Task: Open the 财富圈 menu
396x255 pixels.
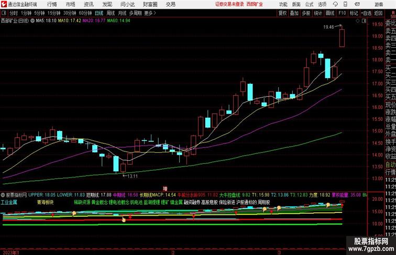Action: 150,4
